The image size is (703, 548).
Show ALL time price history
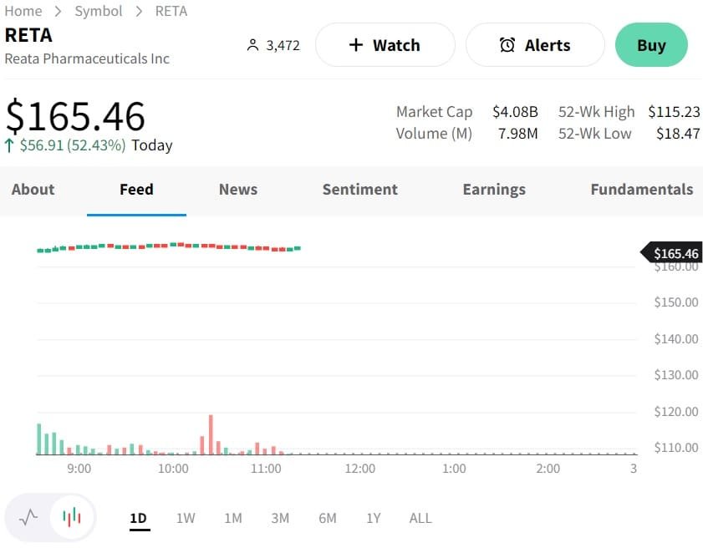(420, 518)
